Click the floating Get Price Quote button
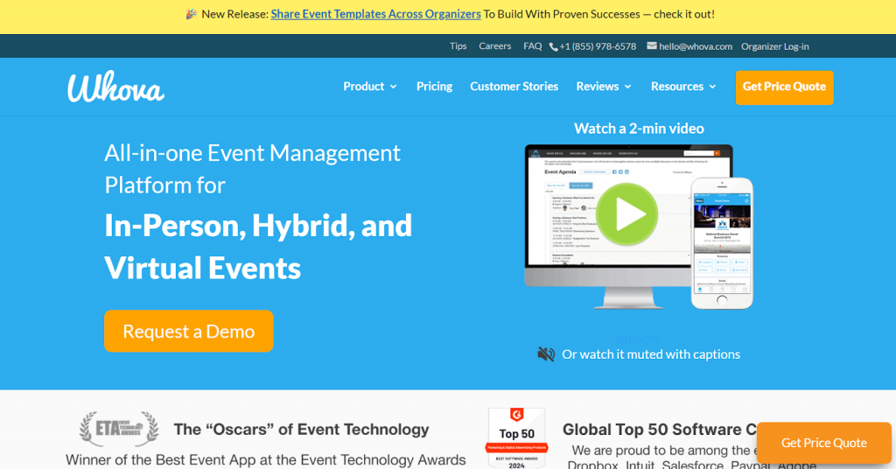This screenshot has height=469, width=896. point(824,443)
